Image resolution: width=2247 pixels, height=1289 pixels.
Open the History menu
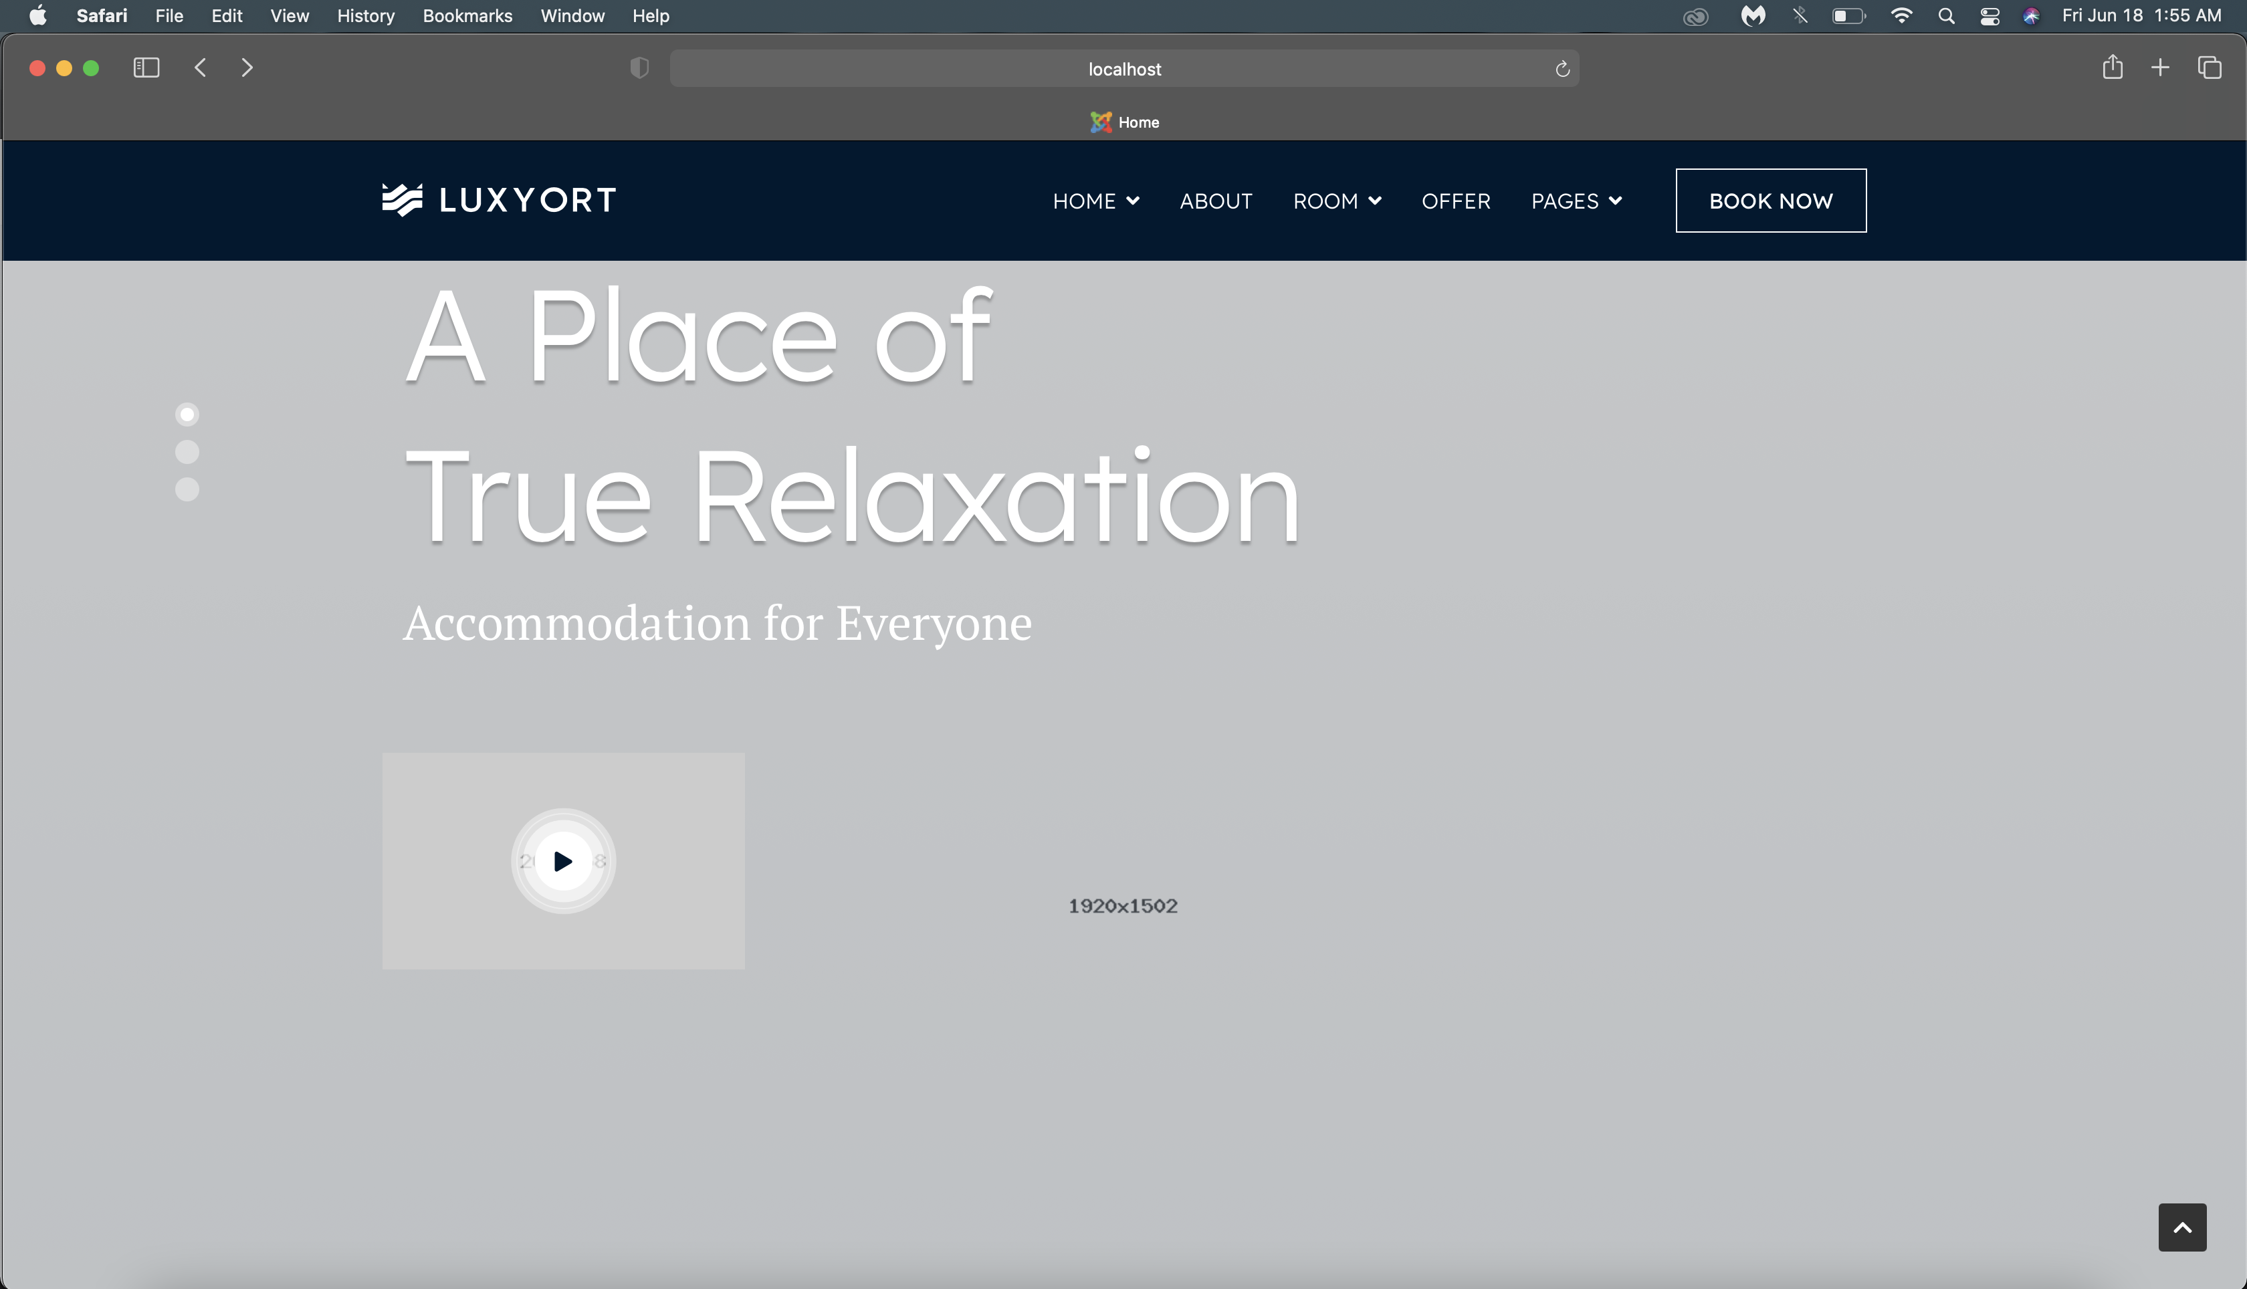366,16
